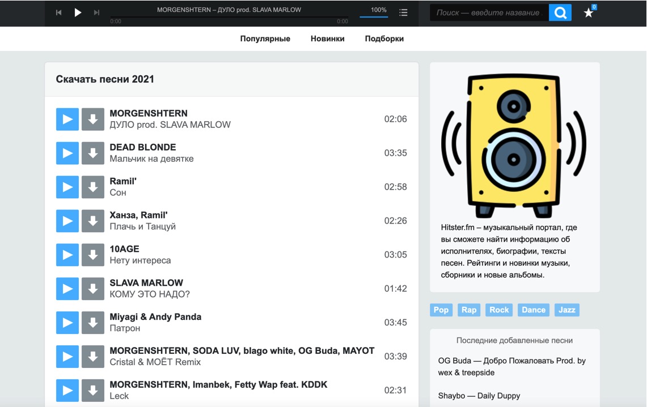Play DEAD BLONDE Мальчик на девятке
The height and width of the screenshot is (407, 647).
point(67,153)
